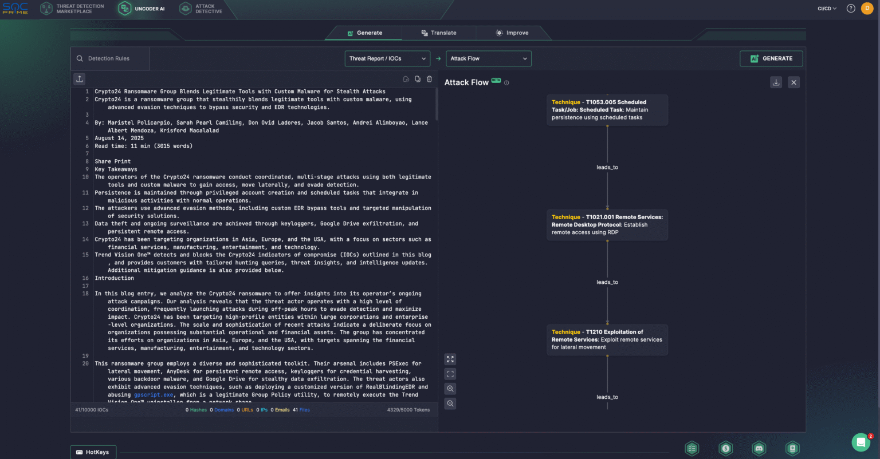Open the HotKeys panel
Viewport: 880px width, 459px height.
93,452
